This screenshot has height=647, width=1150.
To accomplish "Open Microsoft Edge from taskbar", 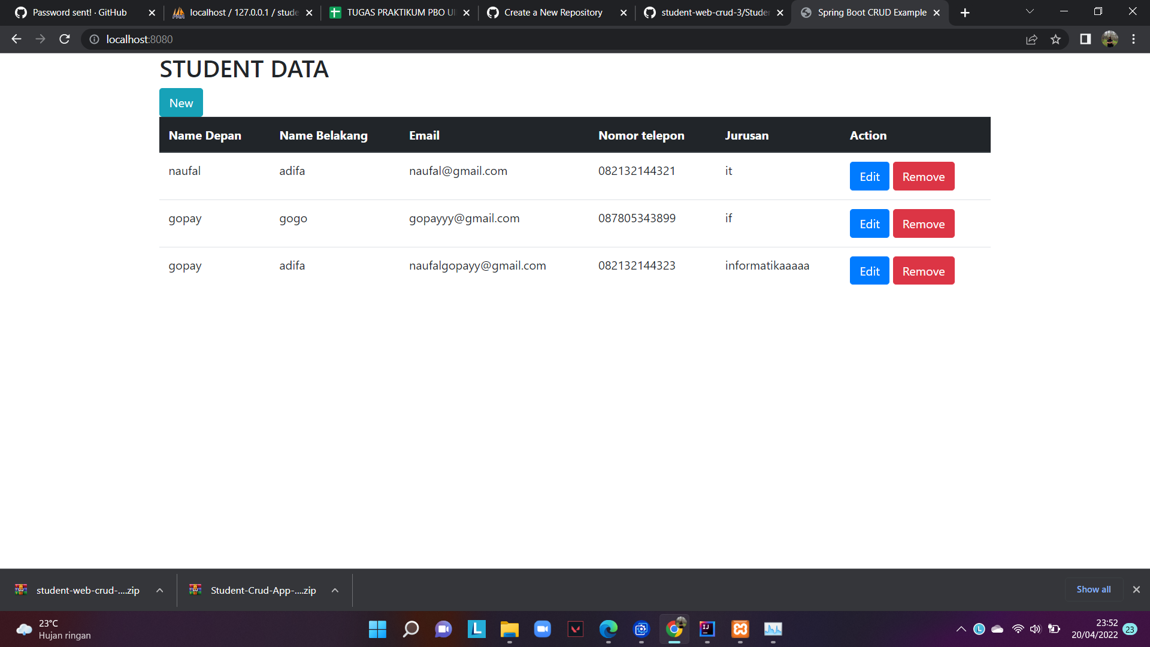I will pyautogui.click(x=608, y=629).
